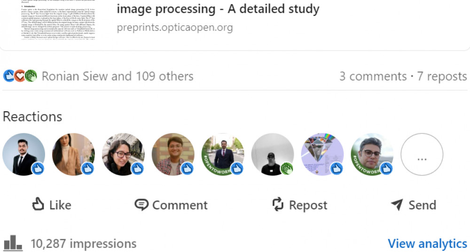Open the 7 reposts link
The height and width of the screenshot is (252, 470).
point(442,76)
